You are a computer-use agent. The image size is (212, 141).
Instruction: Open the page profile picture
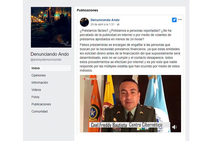point(51,27)
